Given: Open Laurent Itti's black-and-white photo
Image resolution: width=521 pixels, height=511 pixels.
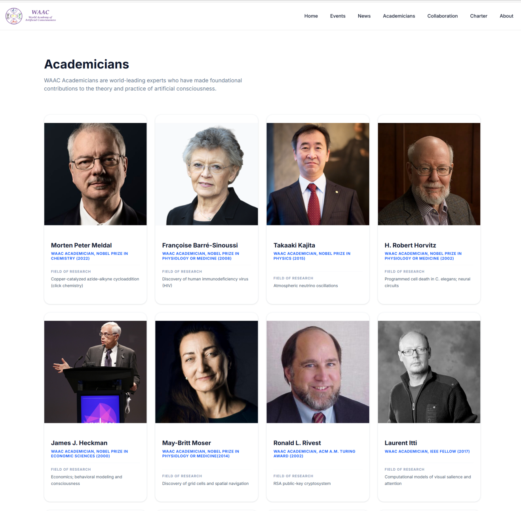Looking at the screenshot, I should click(x=429, y=372).
